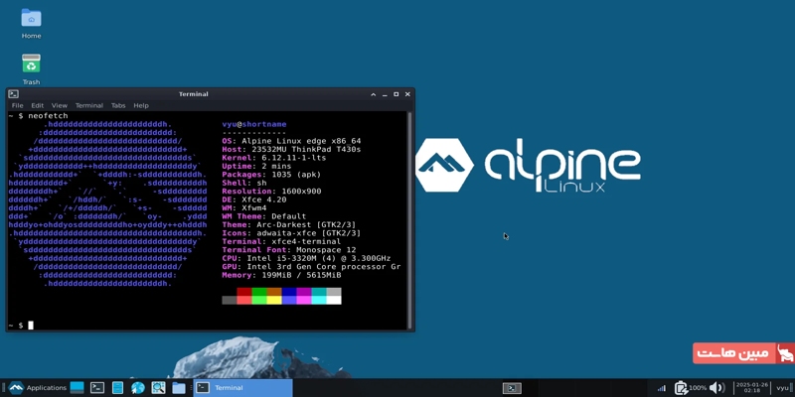The height and width of the screenshot is (397, 795).
Task: Click the "Terminal: xfce4-terminal" line
Action: coord(281,241)
